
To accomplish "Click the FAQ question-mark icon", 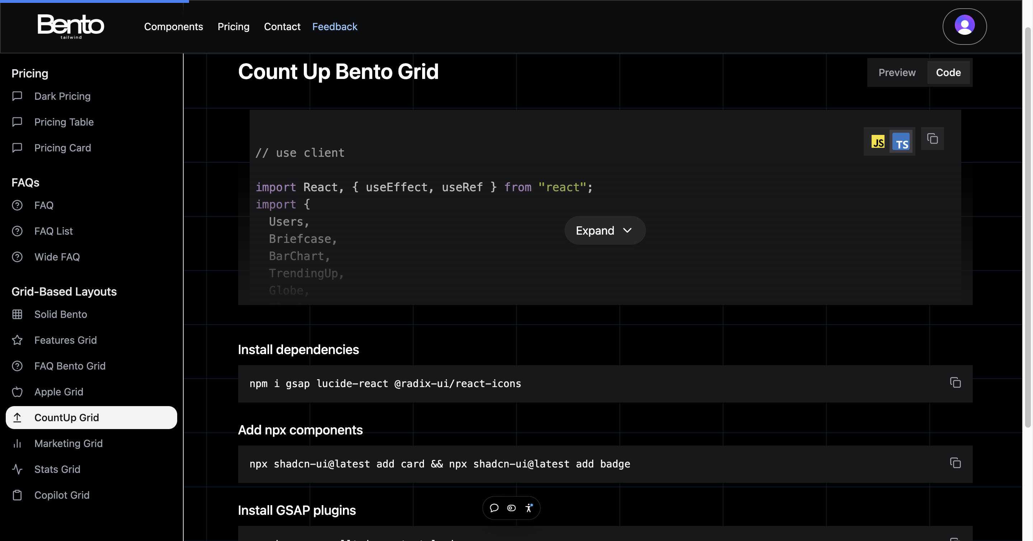I will coord(17,205).
